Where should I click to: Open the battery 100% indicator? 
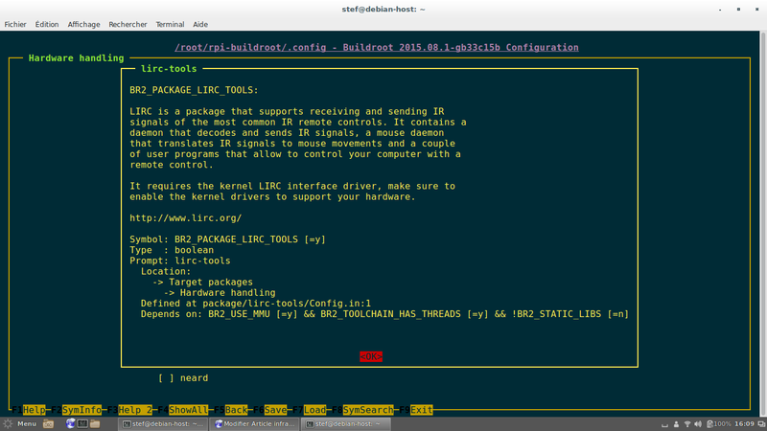pos(718,424)
